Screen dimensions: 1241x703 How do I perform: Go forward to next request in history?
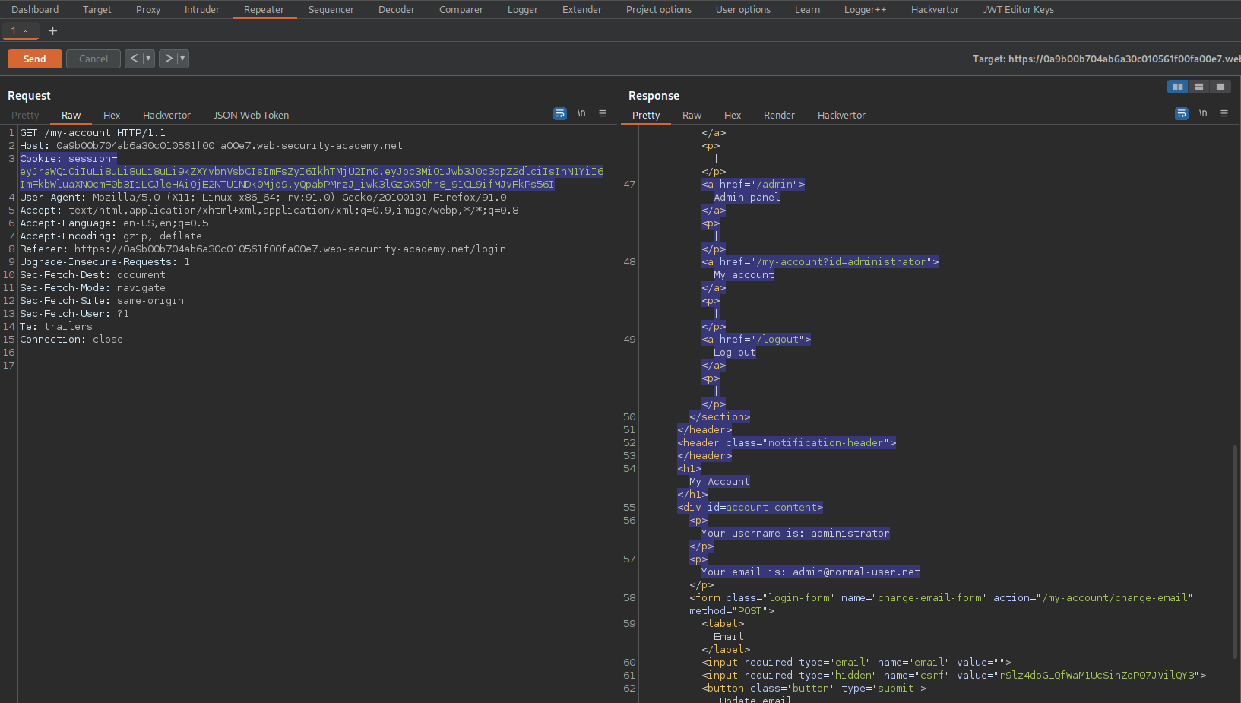pyautogui.click(x=168, y=59)
